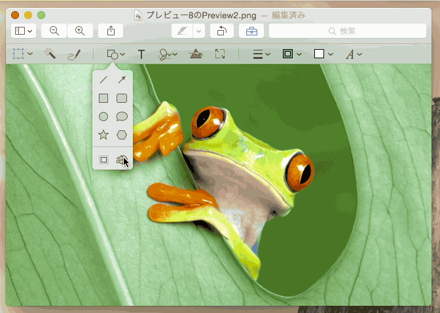Choose the rounded rectangle shape
This screenshot has width=440, height=313.
pos(122,98)
